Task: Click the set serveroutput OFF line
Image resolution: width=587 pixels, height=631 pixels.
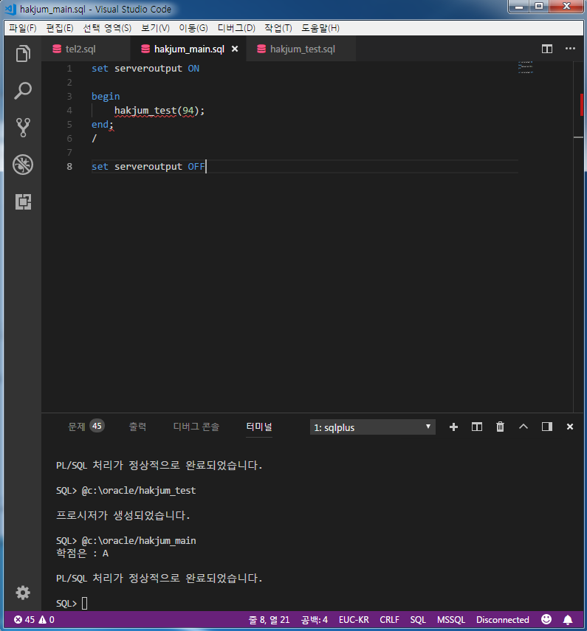Action: coord(148,166)
